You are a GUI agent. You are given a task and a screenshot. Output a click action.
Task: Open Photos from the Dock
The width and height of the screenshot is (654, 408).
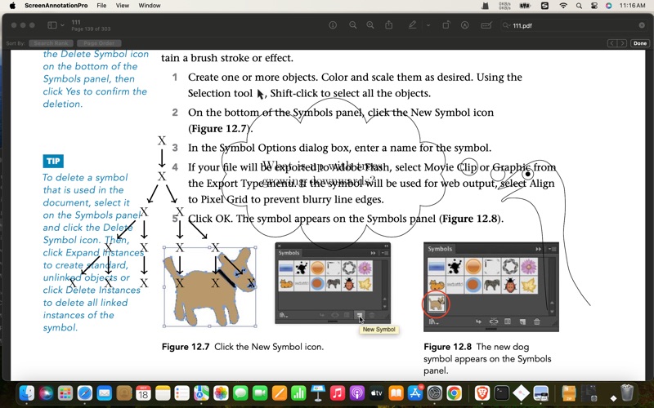pos(221,392)
